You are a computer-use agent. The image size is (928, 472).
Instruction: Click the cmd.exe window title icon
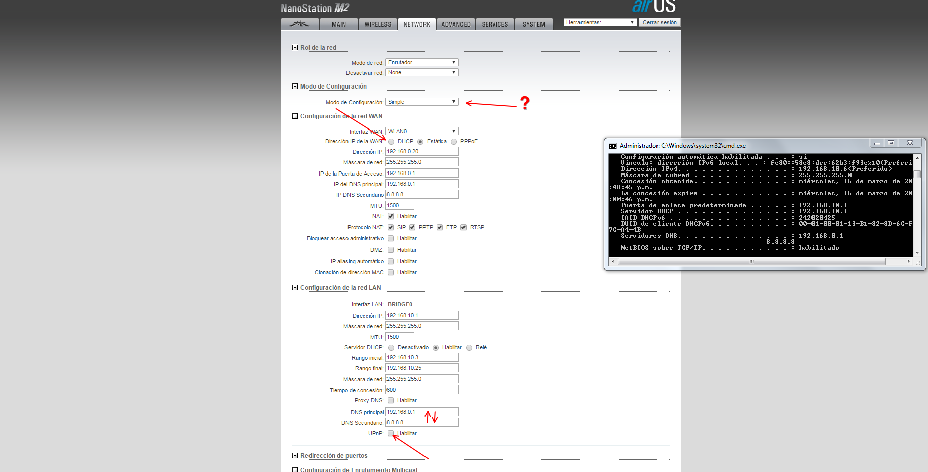click(x=612, y=146)
